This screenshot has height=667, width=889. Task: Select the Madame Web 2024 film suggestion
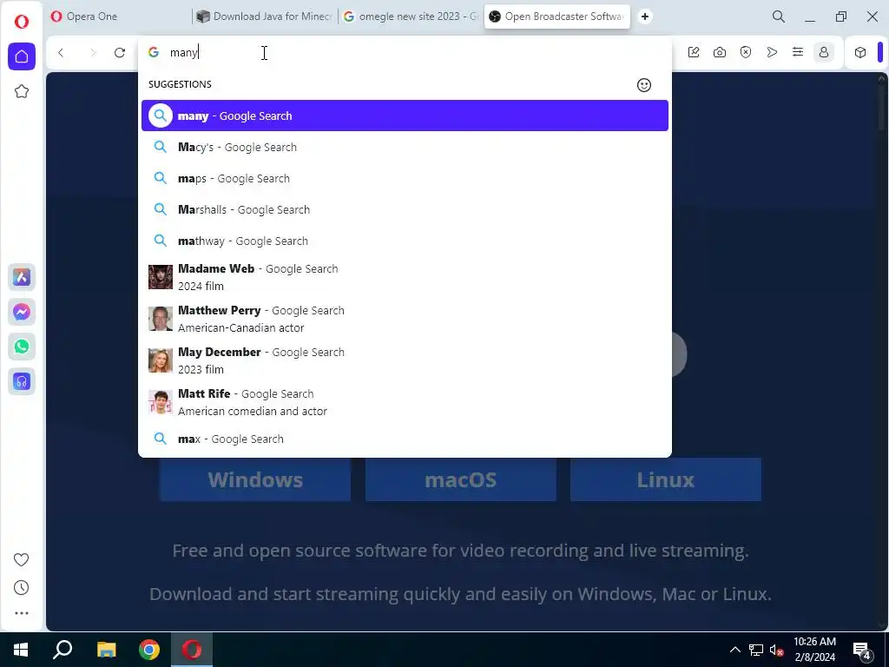[x=405, y=277]
